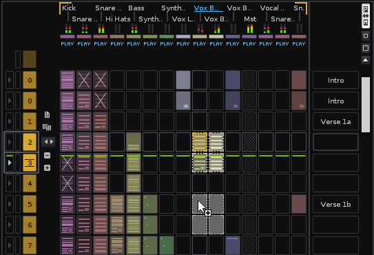Click the Hi Hats block in row 6

coord(117,225)
